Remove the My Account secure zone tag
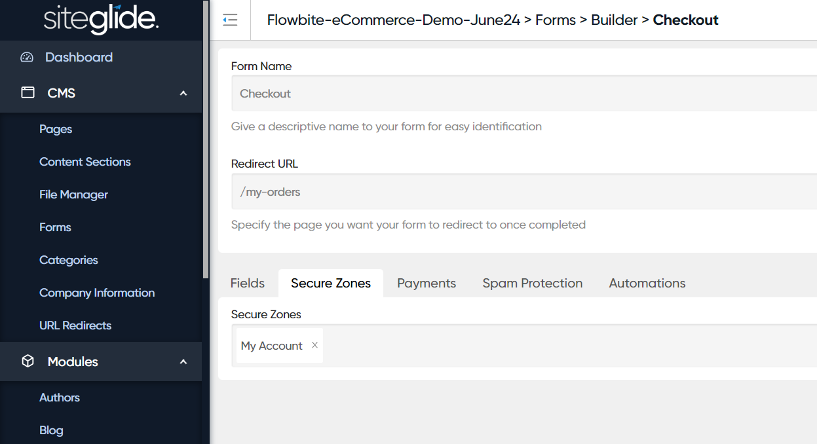This screenshot has height=444, width=817. pyautogui.click(x=314, y=345)
